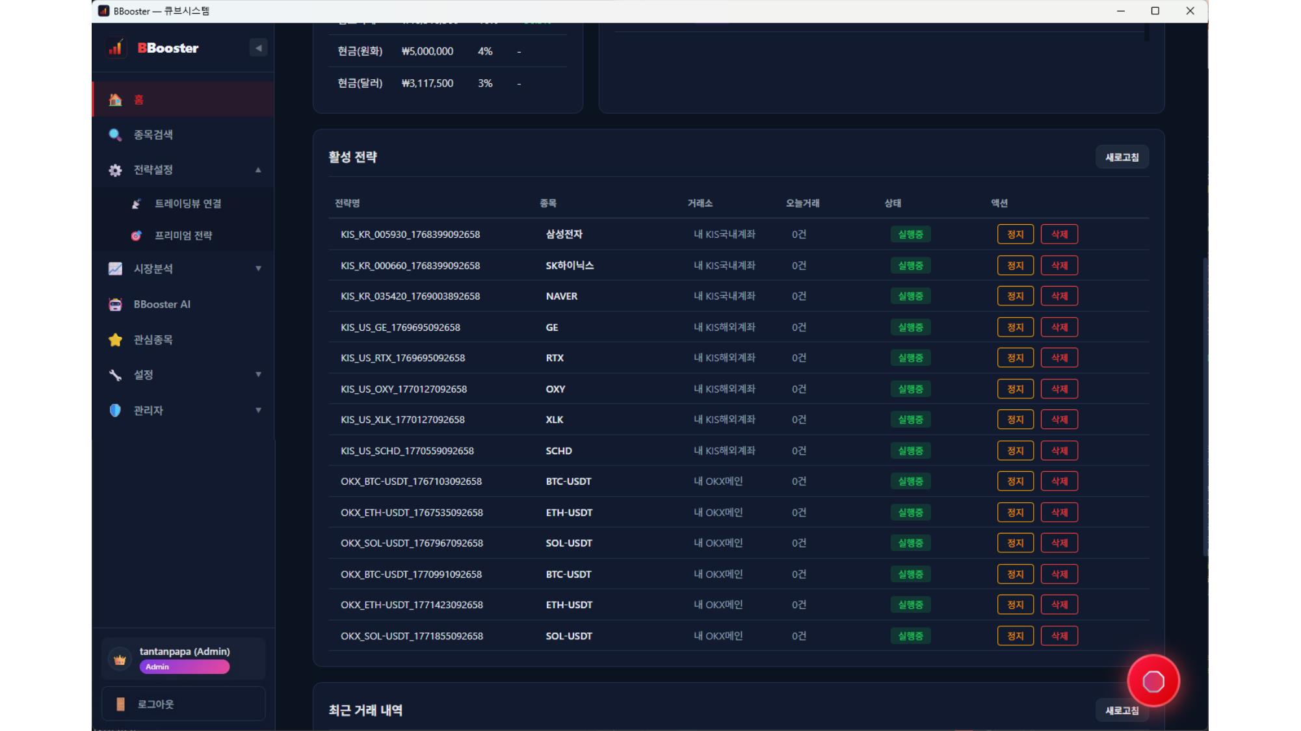Click the wrench icon for 설정
The image size is (1301, 731).
(115, 375)
